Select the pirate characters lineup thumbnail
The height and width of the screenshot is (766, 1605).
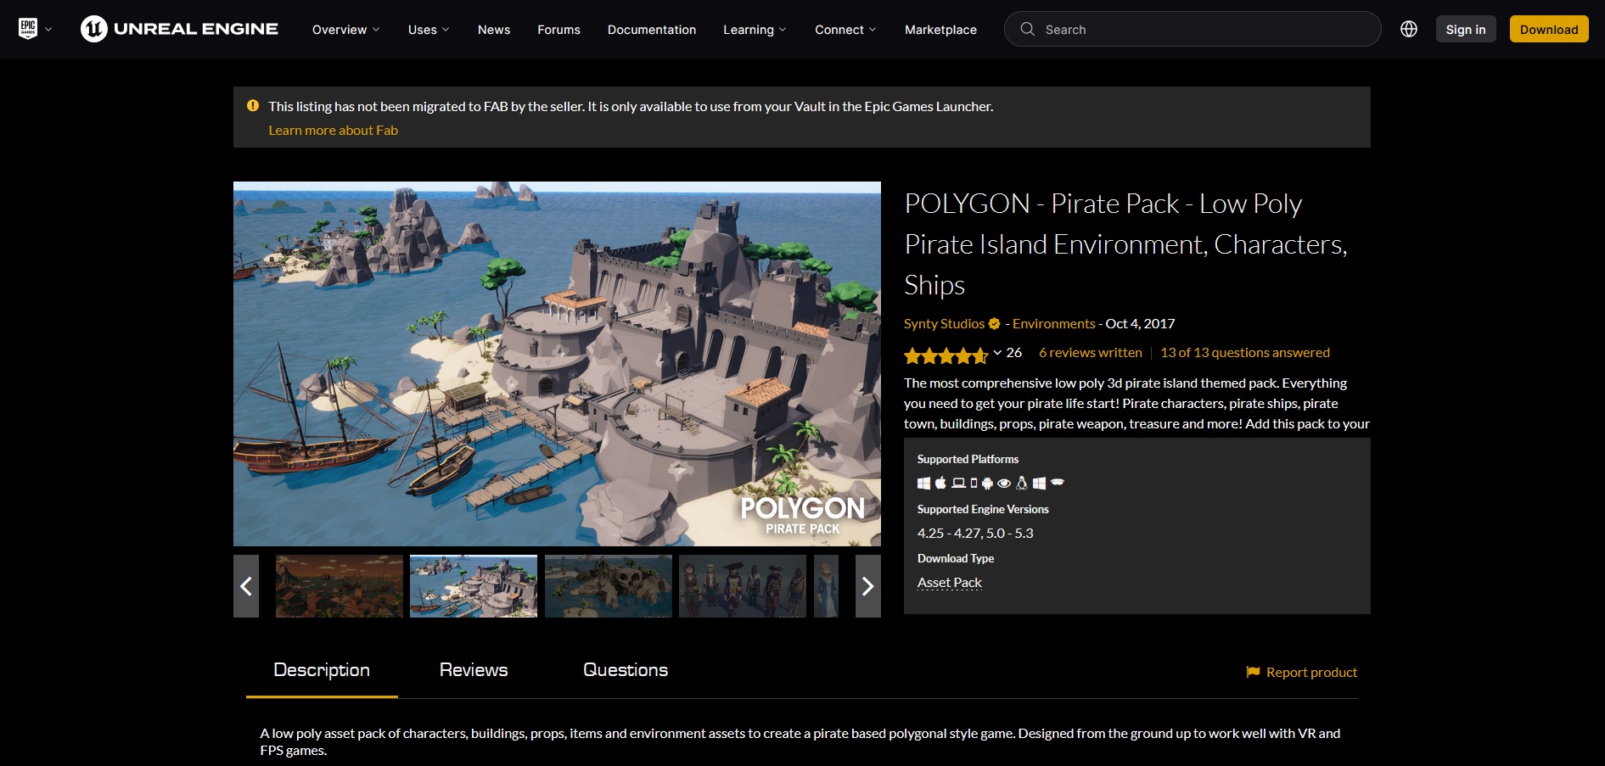pos(743,586)
